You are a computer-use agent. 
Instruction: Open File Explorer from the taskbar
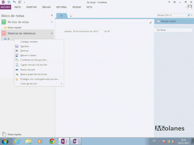pyautogui.click(x=29, y=142)
